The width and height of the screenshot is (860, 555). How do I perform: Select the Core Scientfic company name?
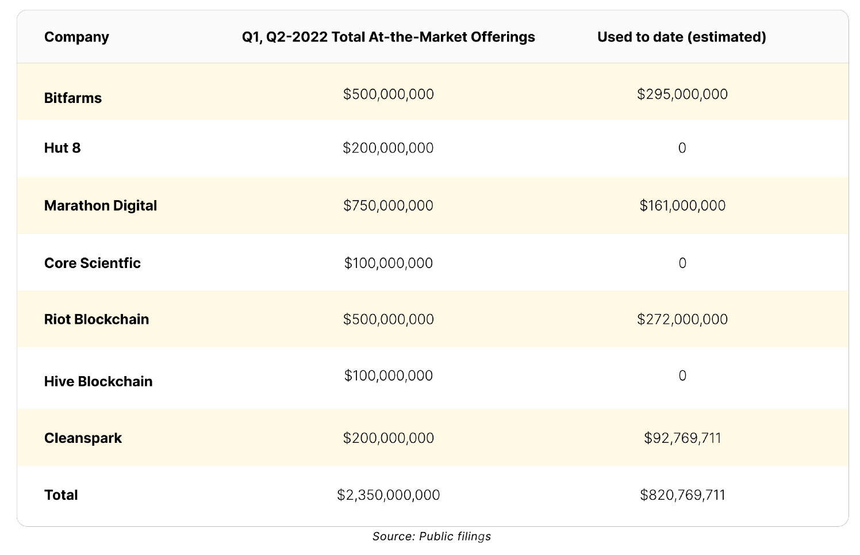click(93, 263)
